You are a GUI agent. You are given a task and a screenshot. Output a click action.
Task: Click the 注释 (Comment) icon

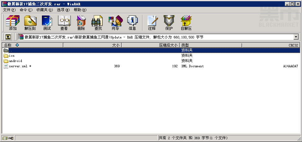tap(152, 23)
